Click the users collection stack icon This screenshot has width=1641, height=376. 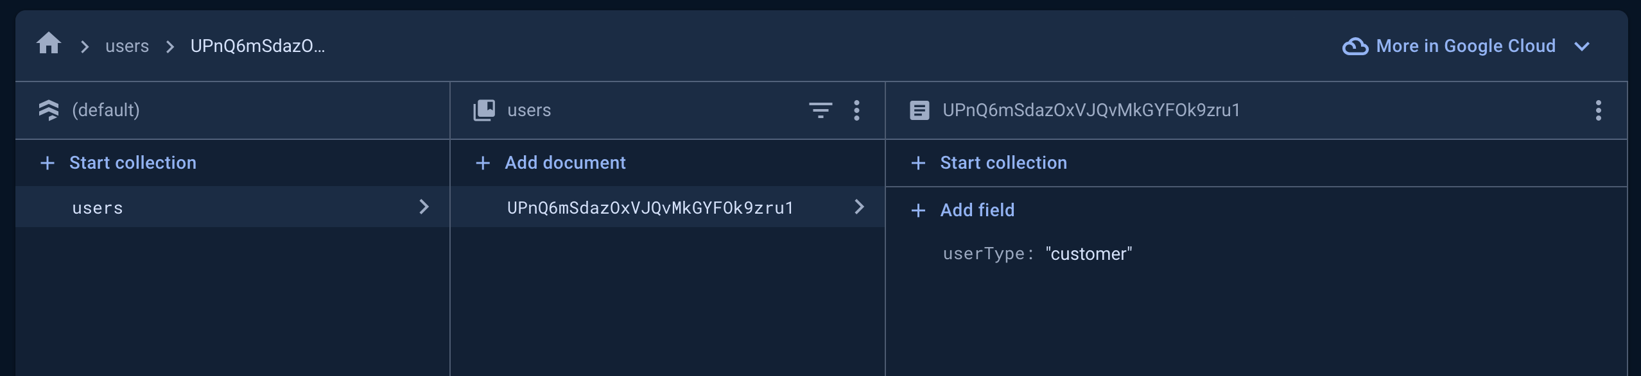point(484,110)
